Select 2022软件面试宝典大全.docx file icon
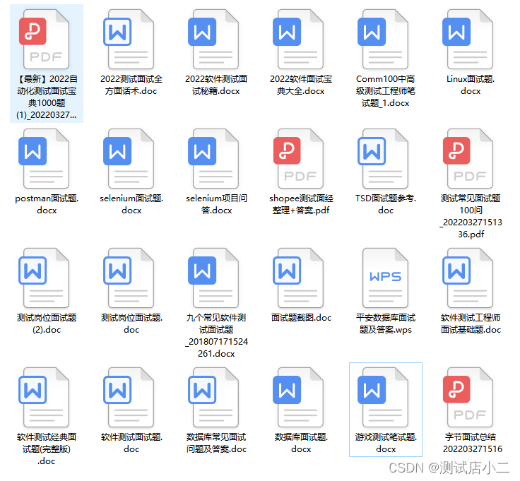This screenshot has width=520, height=481. [298, 39]
